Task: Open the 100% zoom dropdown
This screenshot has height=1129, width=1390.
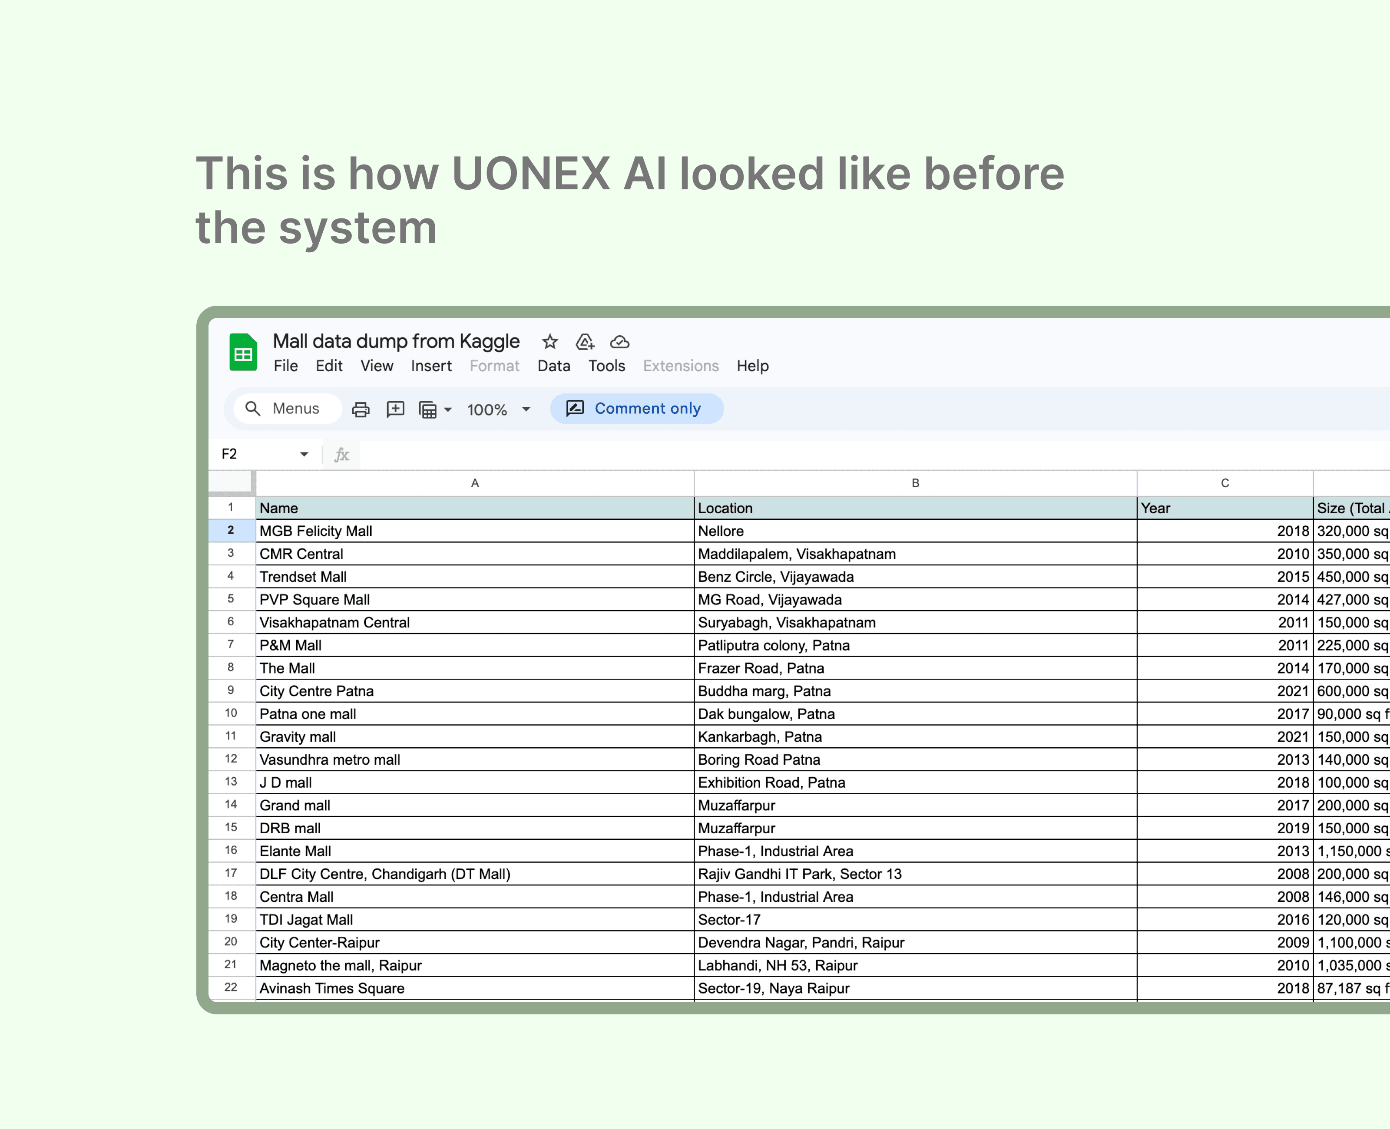Action: (526, 409)
